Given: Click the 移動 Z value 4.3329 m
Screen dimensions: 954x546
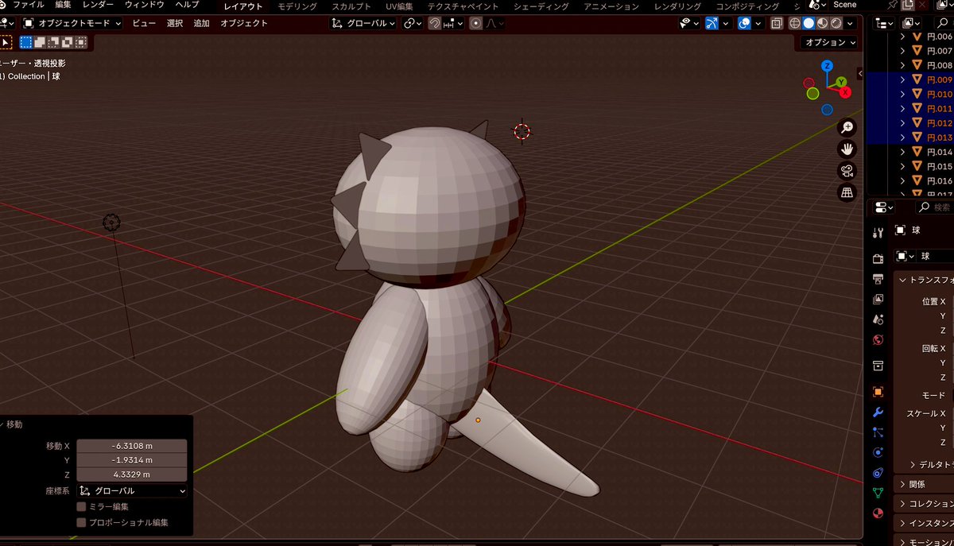Looking at the screenshot, I should 132,474.
